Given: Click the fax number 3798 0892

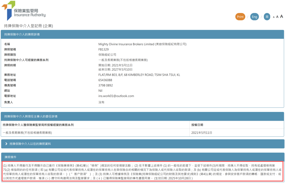Looking at the screenshot, I should click(106, 85).
